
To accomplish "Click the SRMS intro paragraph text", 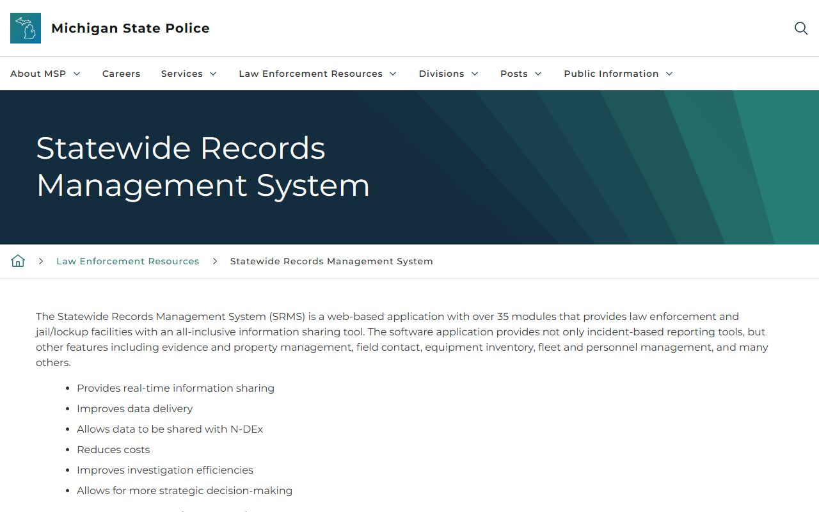I will (x=402, y=339).
